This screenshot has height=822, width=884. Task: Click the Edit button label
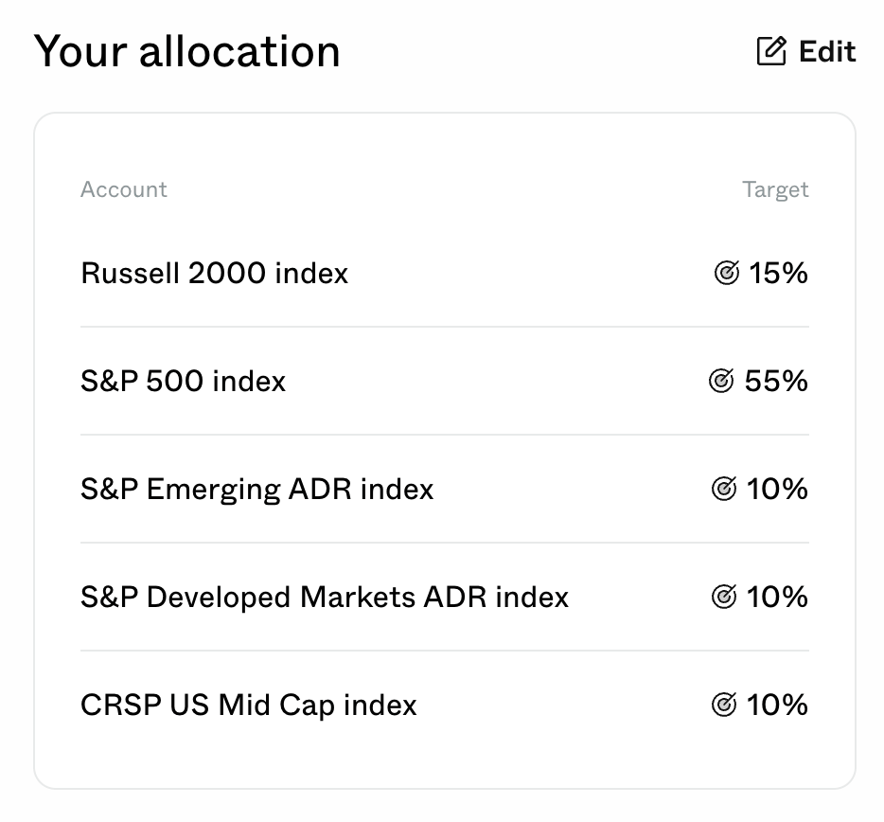(827, 51)
